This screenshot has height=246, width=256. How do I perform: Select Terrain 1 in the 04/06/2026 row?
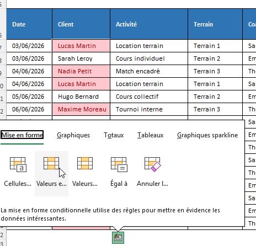click(x=215, y=84)
